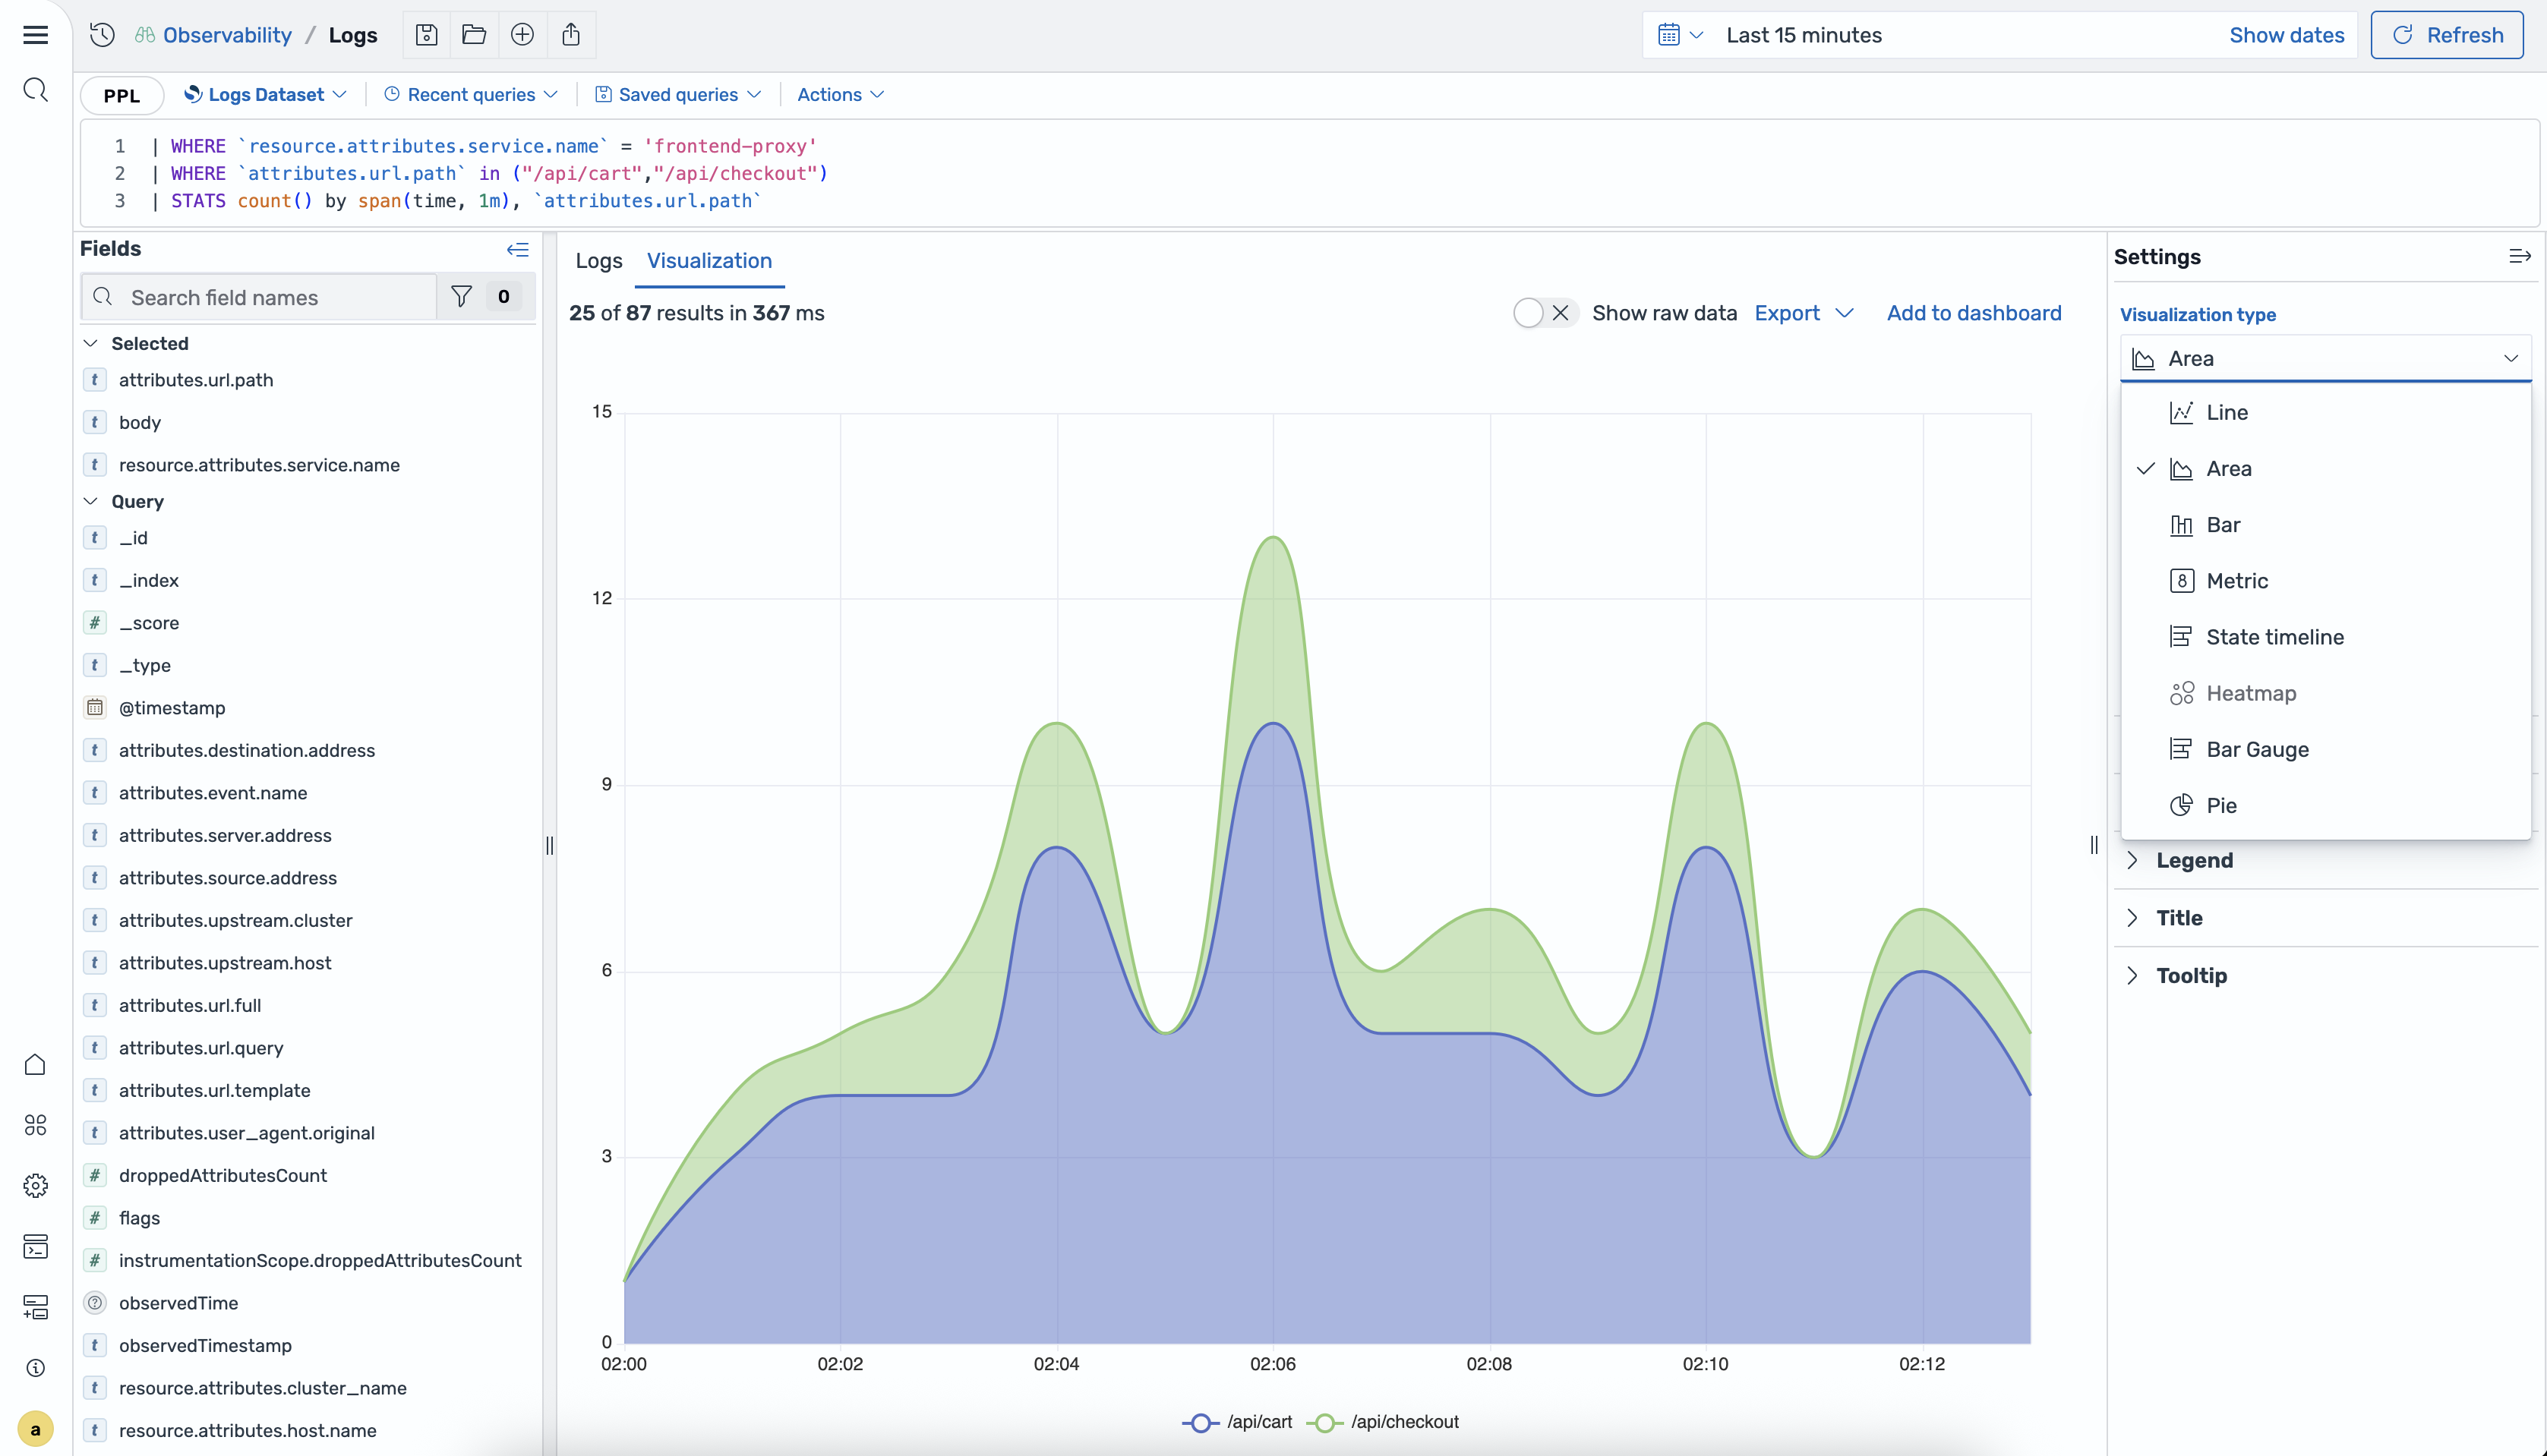The height and width of the screenshot is (1456, 2547).
Task: Open the Logs Dataset dropdown
Action: [264, 94]
